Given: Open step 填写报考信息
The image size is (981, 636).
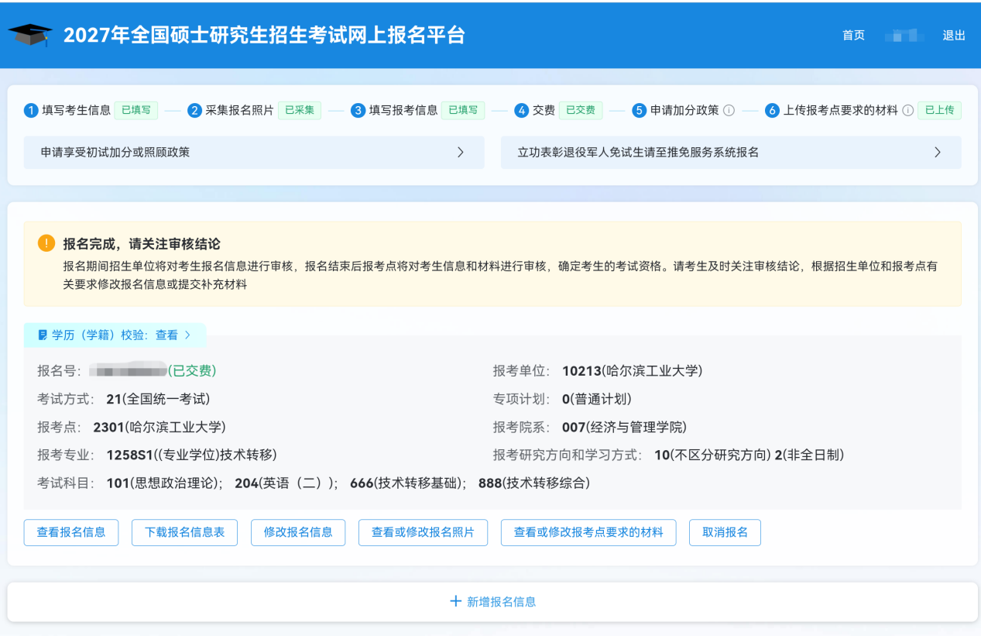Looking at the screenshot, I should [x=403, y=111].
